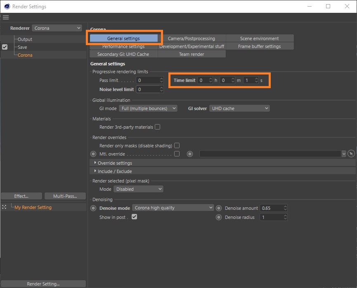Open the hamburger menu icon
Viewport: 357px width, 288px height.
coord(6,17)
